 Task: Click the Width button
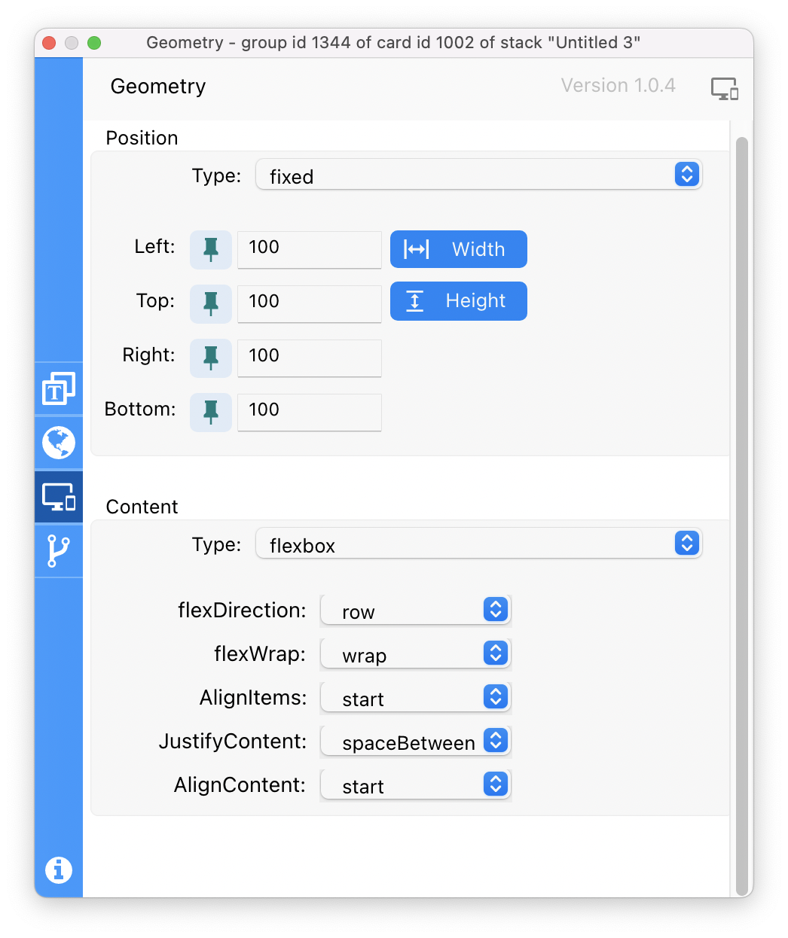pos(459,249)
